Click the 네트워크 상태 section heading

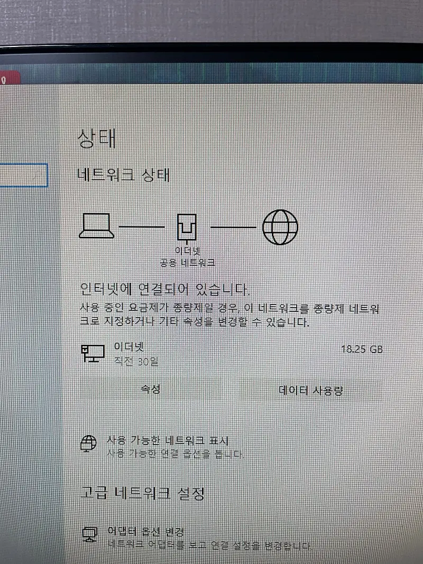[124, 174]
